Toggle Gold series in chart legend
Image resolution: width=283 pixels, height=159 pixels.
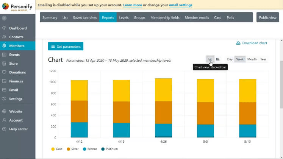pos(57,149)
